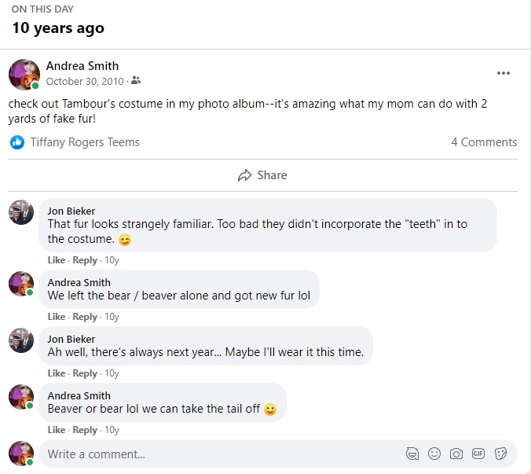Viewport: 531px width, 474px height.
Task: Open the emoji picker in comment box
Action: (434, 454)
